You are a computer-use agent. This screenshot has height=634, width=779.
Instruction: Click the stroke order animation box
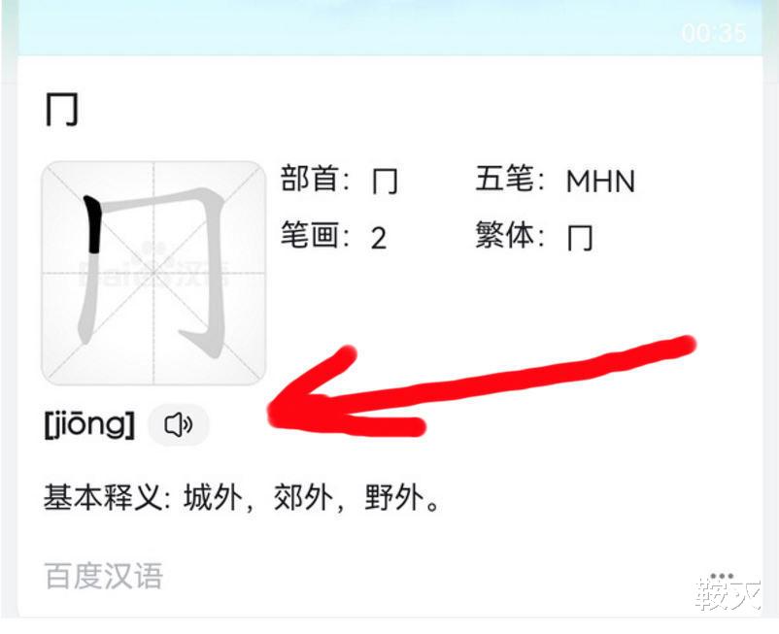153,273
